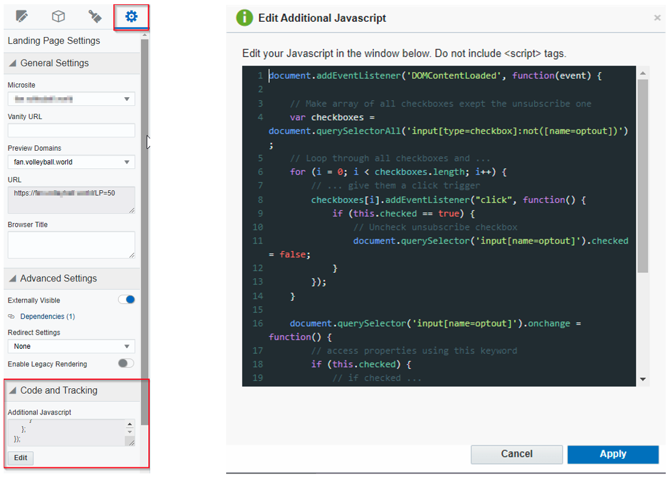This screenshot has height=477, width=670.
Task: Collapse the Code and Tracking section
Action: 12,390
